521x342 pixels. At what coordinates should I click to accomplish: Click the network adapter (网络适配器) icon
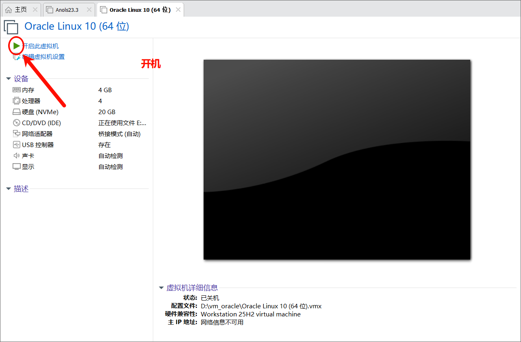pos(17,134)
